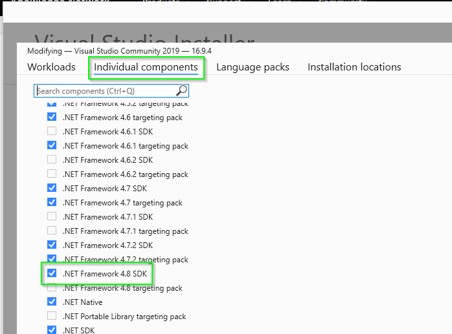Click the '.NET Native' label
This screenshot has width=452, height=334.
point(83,302)
